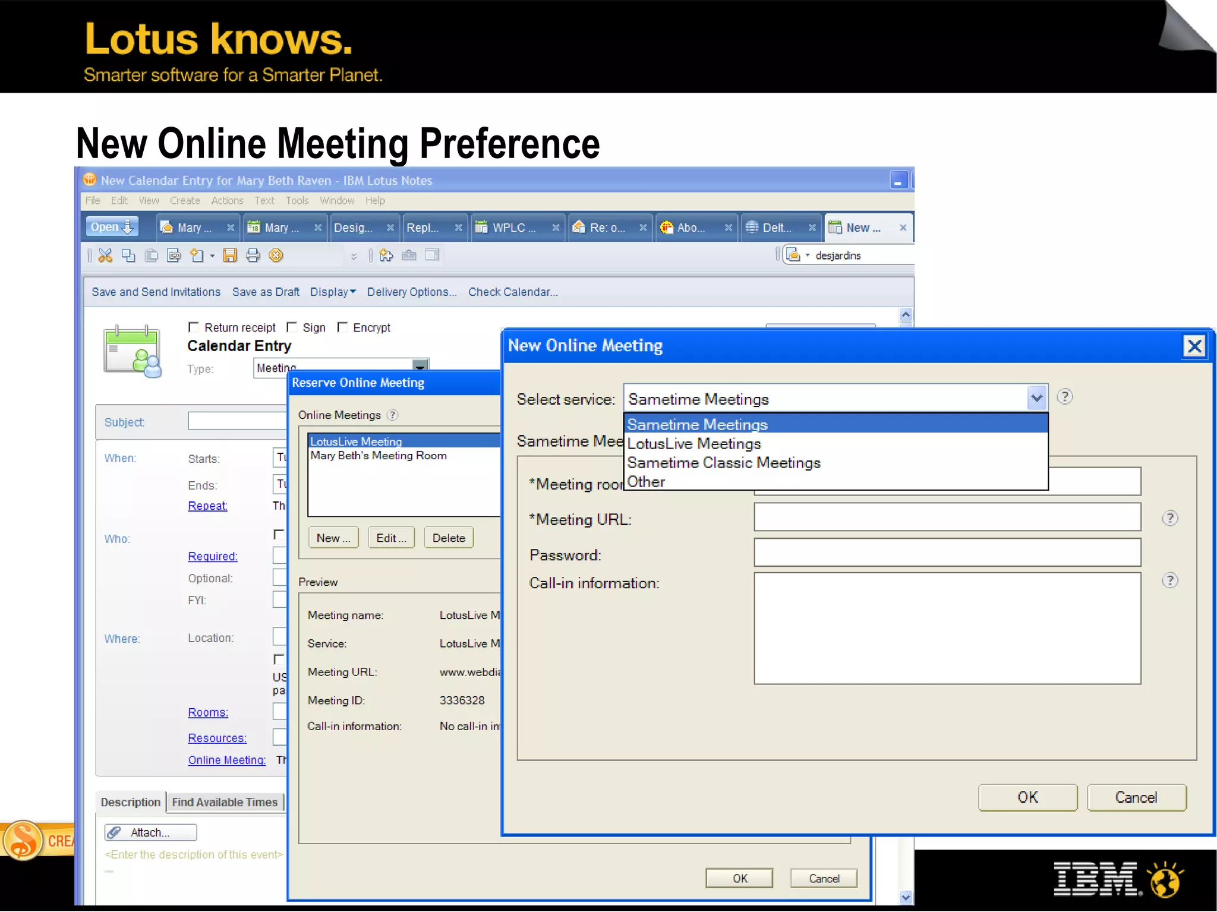Image resolution: width=1217 pixels, height=912 pixels.
Task: Click the Resources link
Action: coord(217,738)
